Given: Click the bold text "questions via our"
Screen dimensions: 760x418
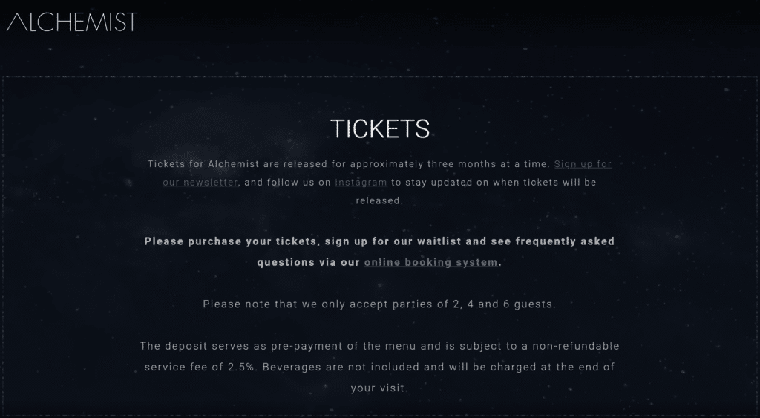Looking at the screenshot, I should click(x=308, y=262).
